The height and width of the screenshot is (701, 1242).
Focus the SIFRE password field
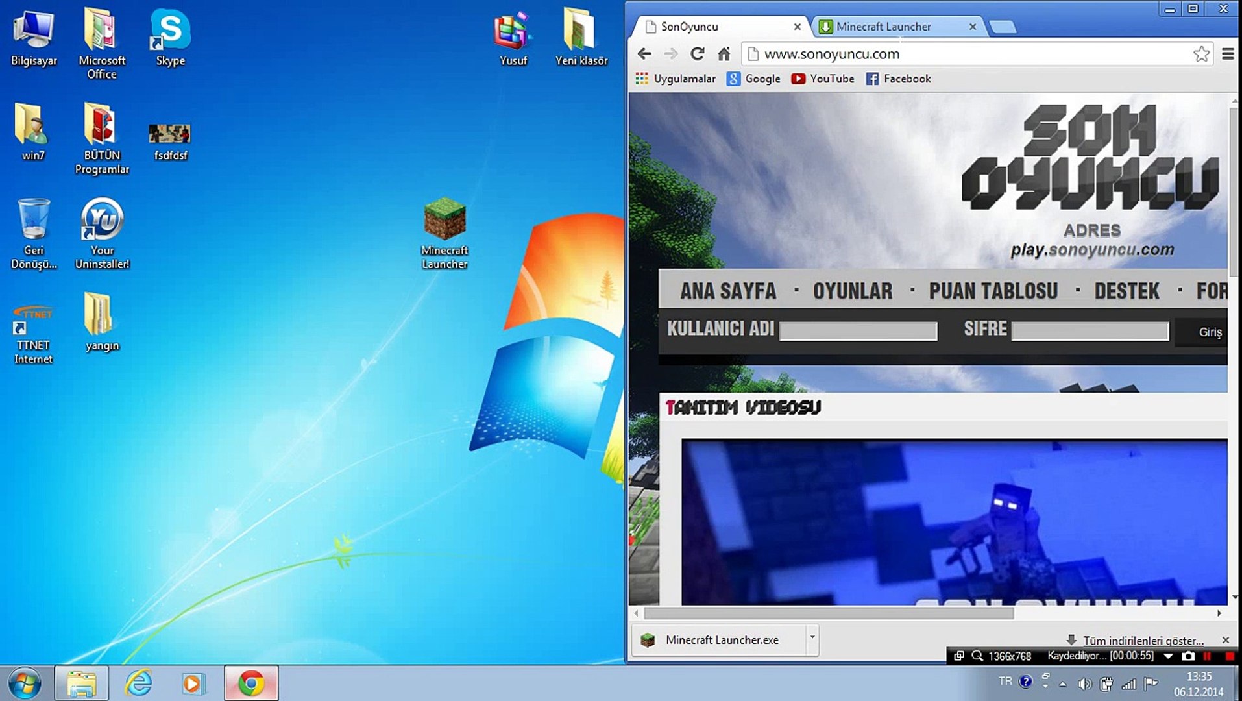pos(1090,331)
